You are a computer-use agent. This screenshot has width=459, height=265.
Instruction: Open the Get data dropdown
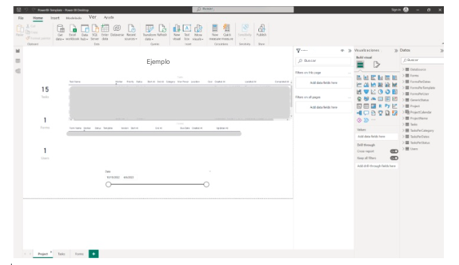[60, 32]
